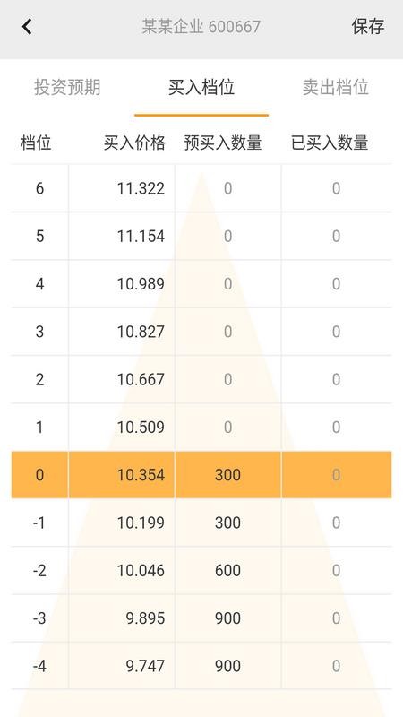Click buy price 10.989 cell
This screenshot has width=403, height=717.
[x=122, y=283]
